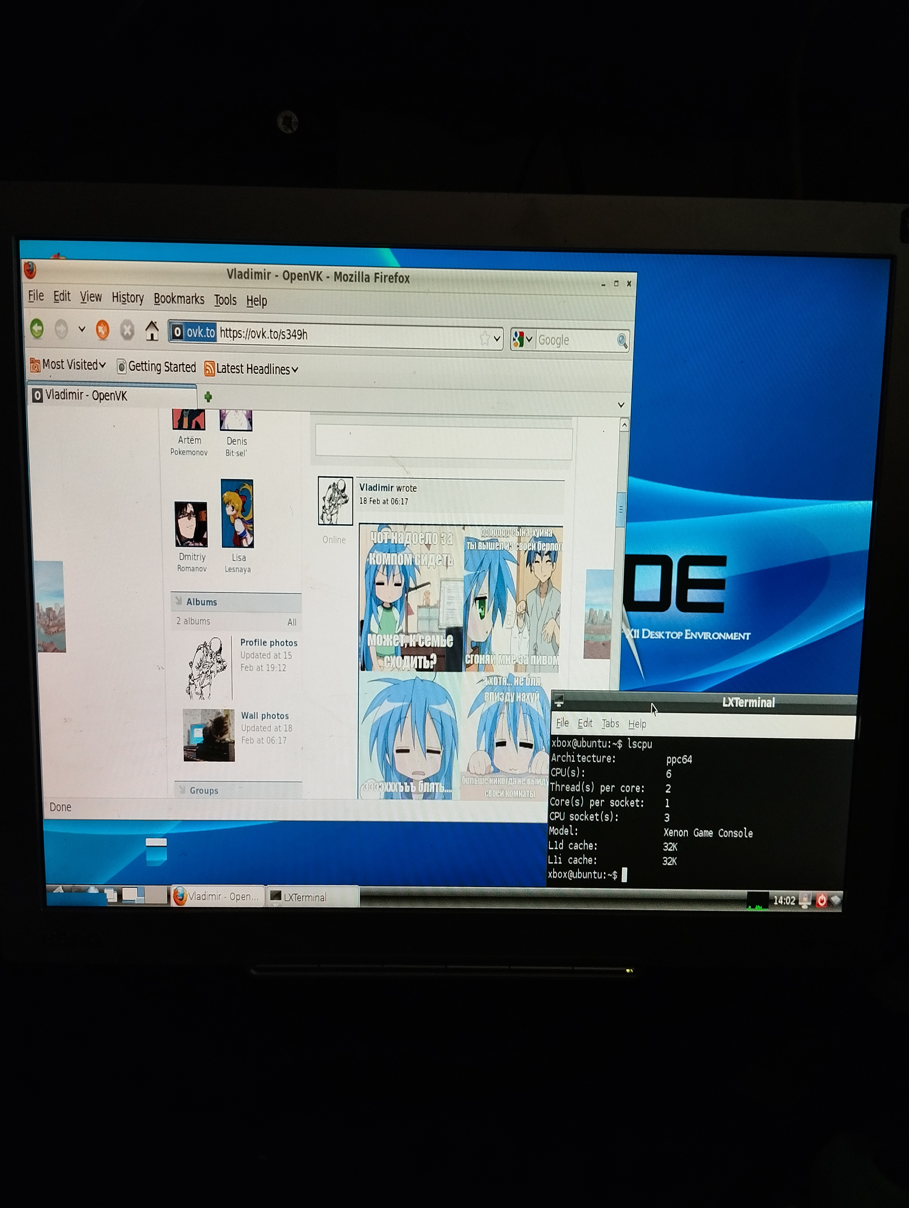Click the orange Reload page icon
909x1208 pixels.
[103, 330]
